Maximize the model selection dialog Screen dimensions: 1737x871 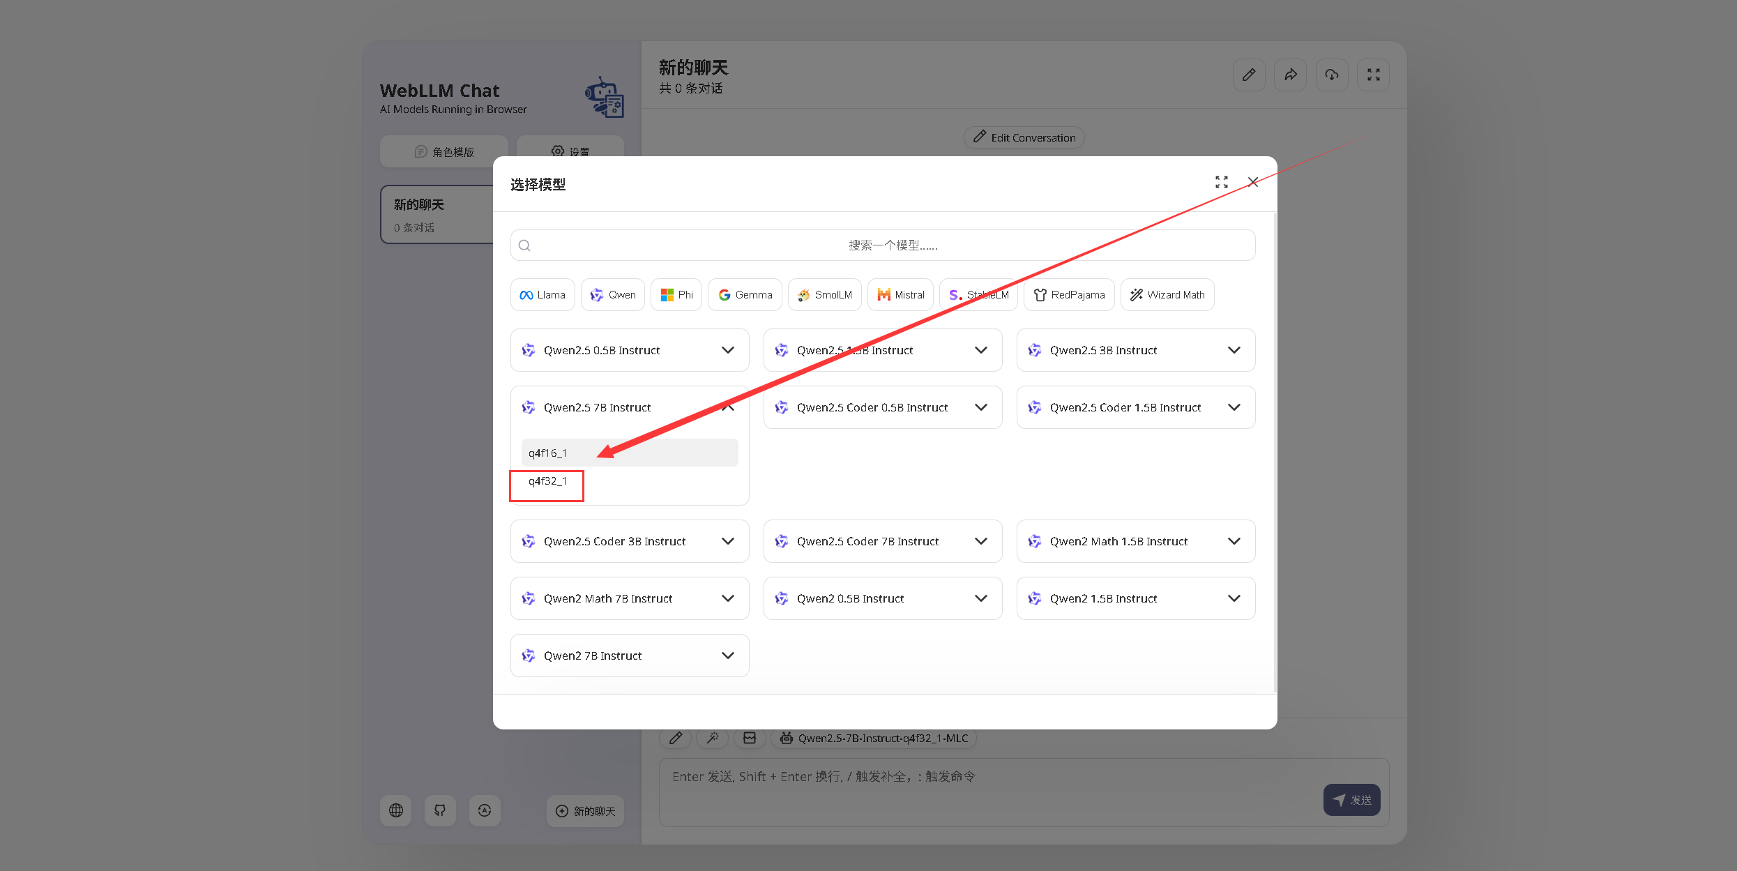1222,182
